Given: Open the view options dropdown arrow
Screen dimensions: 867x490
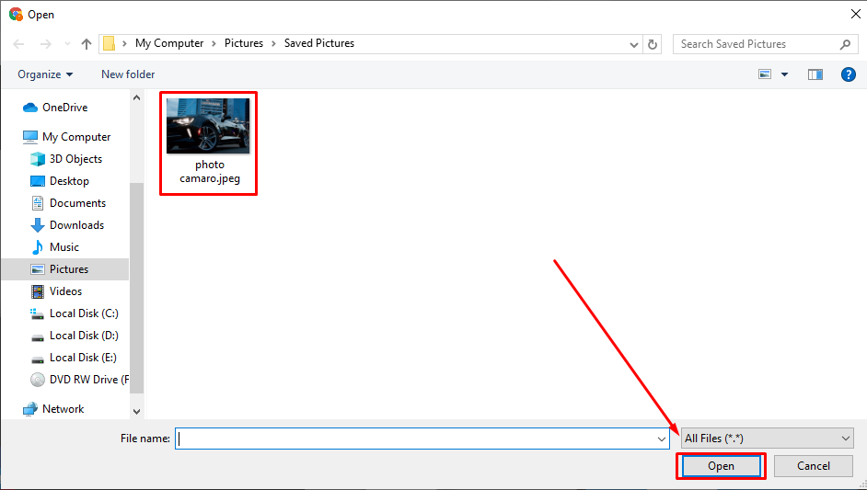Looking at the screenshot, I should pyautogui.click(x=784, y=74).
